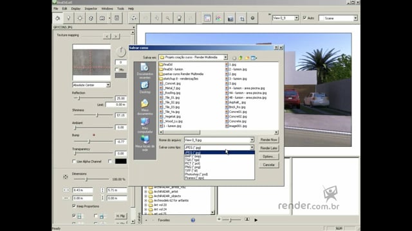Open the Edit menu
The height and width of the screenshot is (231, 412).
64,8
